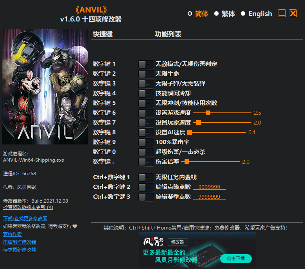Image resolution: width=305 pixels, height=269 pixels.
Task: Click the 编辑克隆点数 value field
Action: (209, 187)
